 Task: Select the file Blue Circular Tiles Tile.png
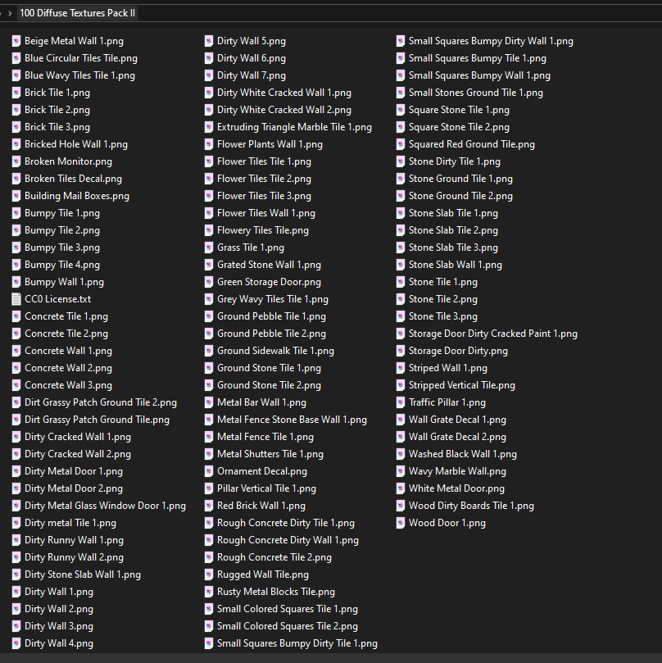(81, 58)
